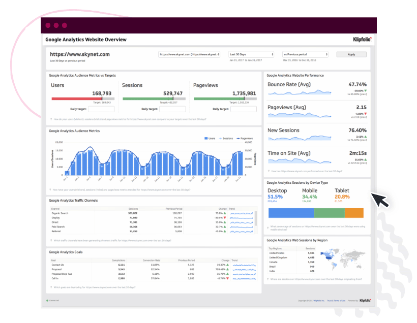Select the Proposal Step Two goal name

[62, 274]
